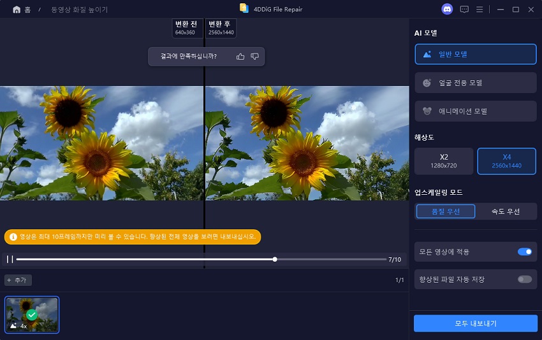Open the feedback chat icon

(464, 10)
